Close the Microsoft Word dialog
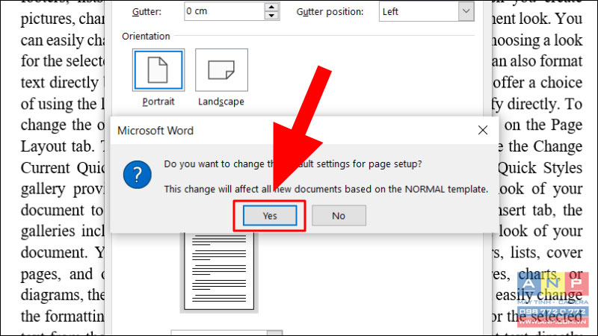This screenshot has height=336, width=598. [483, 130]
